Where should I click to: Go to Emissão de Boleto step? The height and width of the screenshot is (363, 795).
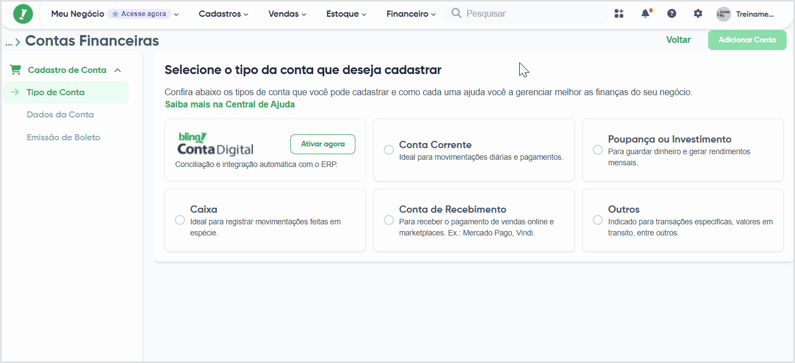pyautogui.click(x=64, y=137)
